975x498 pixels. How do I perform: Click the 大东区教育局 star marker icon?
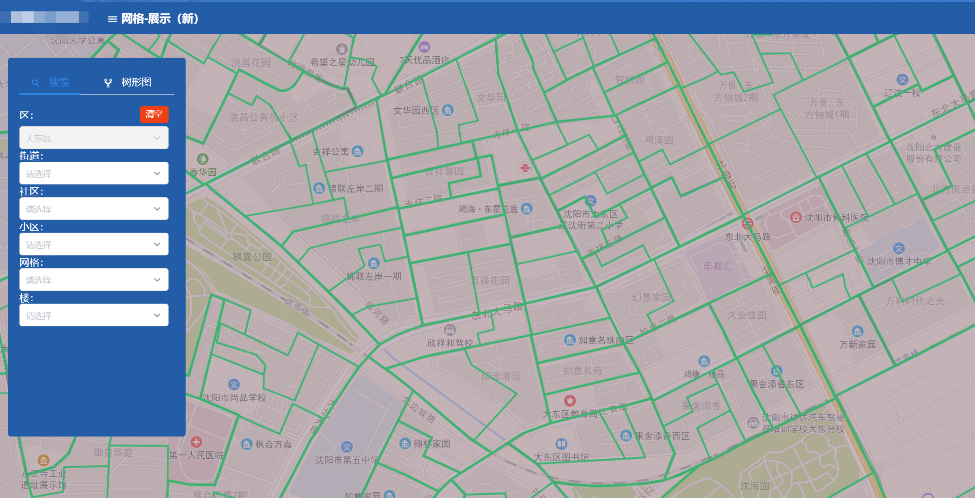[x=570, y=401]
